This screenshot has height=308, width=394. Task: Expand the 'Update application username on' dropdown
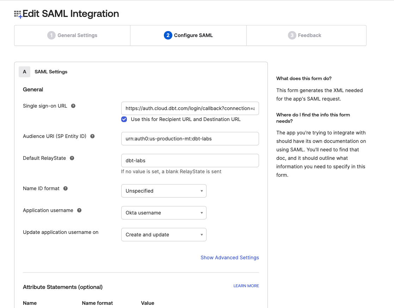tap(164, 234)
